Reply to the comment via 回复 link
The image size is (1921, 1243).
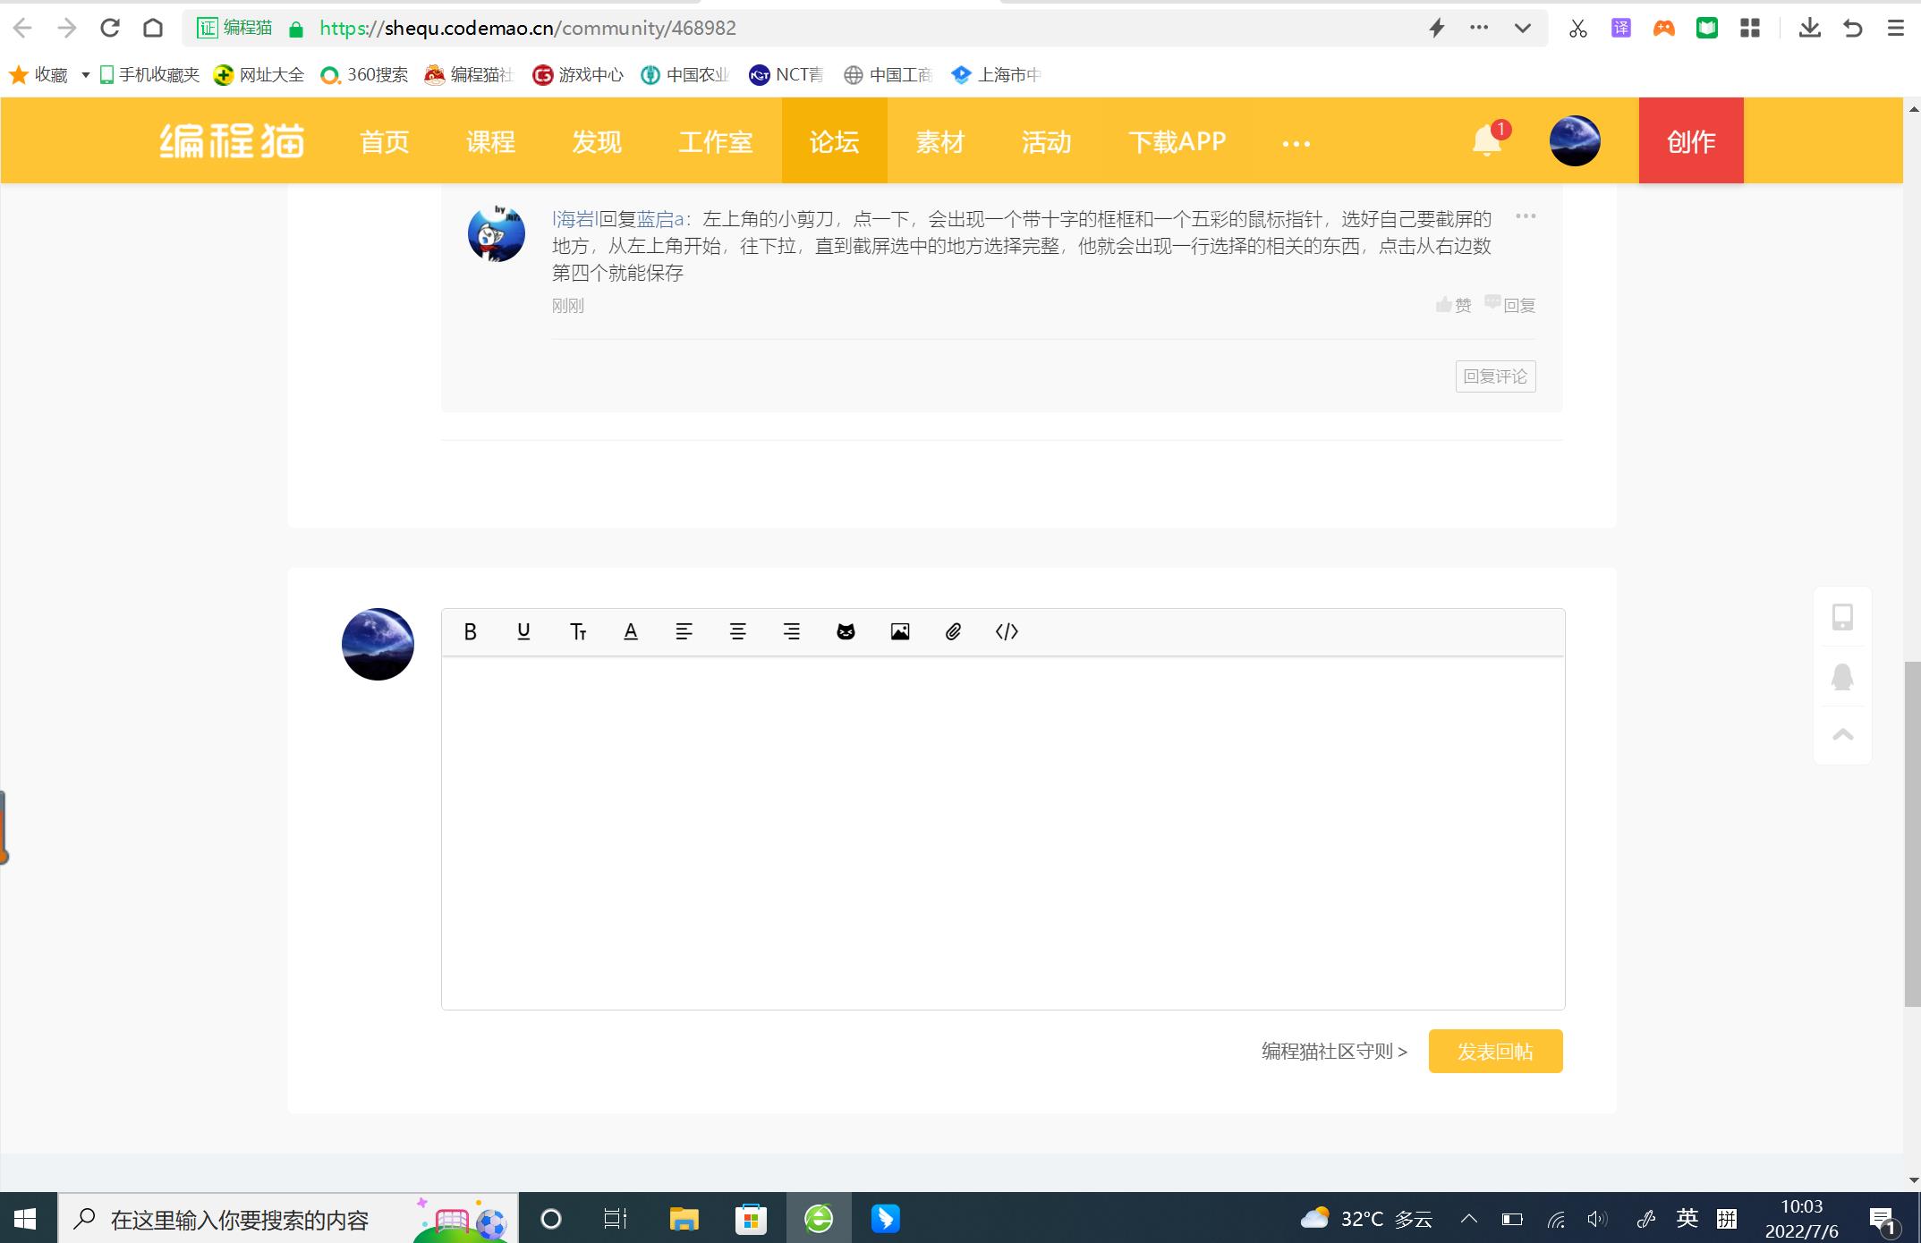tap(1510, 306)
